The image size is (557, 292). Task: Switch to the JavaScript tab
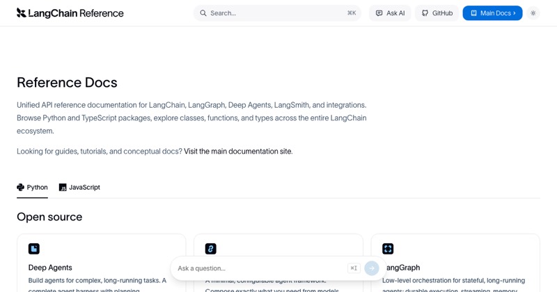click(79, 187)
